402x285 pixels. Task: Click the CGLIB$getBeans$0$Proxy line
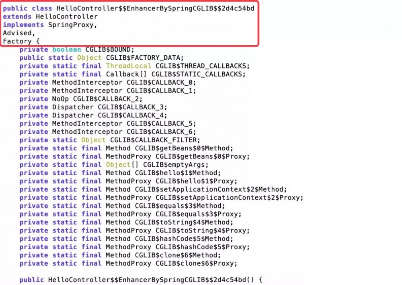[x=135, y=156]
